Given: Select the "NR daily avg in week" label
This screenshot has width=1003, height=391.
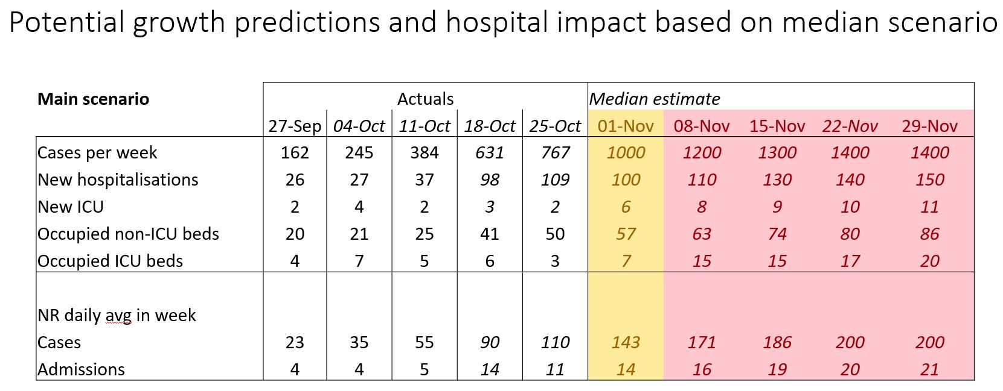Looking at the screenshot, I should (x=117, y=315).
